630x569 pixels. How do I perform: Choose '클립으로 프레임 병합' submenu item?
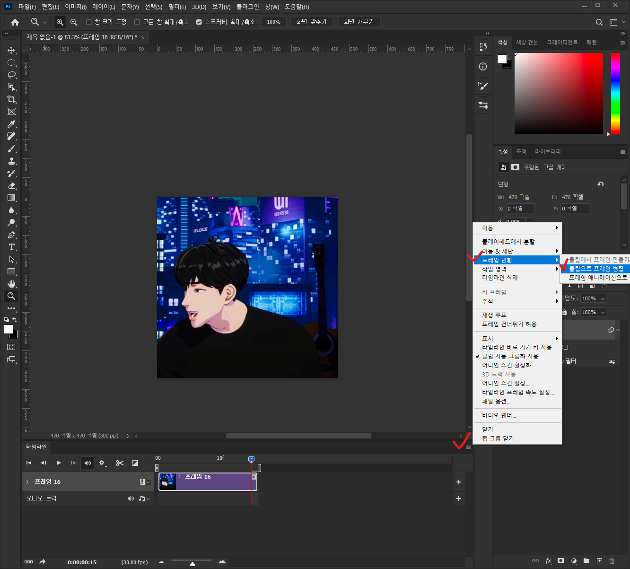[x=596, y=269]
